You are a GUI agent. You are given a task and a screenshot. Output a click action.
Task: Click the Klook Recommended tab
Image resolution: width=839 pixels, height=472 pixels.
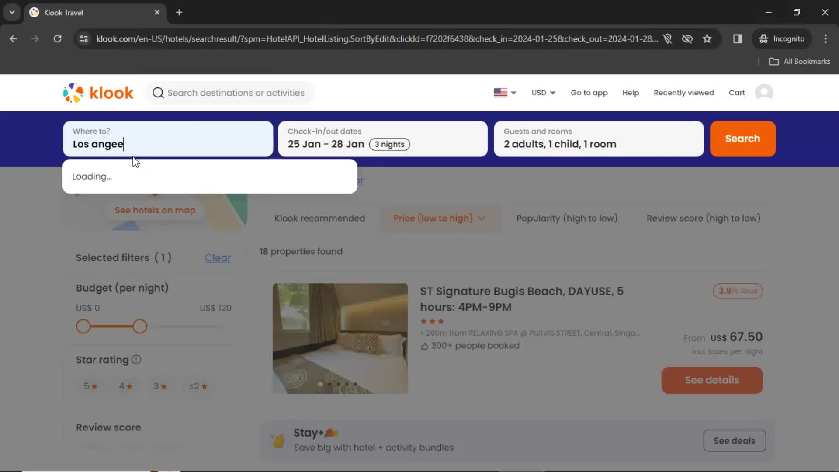pyautogui.click(x=320, y=218)
